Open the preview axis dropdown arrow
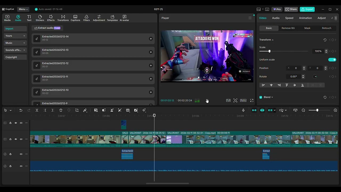 coord(286,110)
